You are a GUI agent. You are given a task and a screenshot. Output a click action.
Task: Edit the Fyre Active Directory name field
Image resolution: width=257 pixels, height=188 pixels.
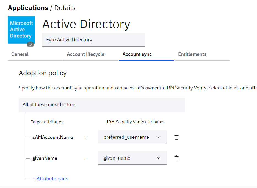point(93,40)
